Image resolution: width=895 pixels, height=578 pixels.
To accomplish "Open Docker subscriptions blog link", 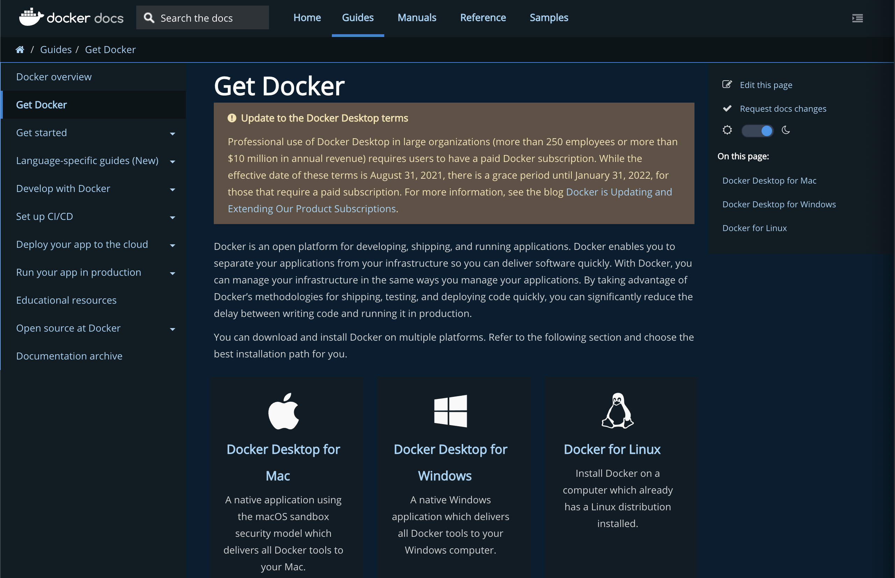I will [619, 192].
